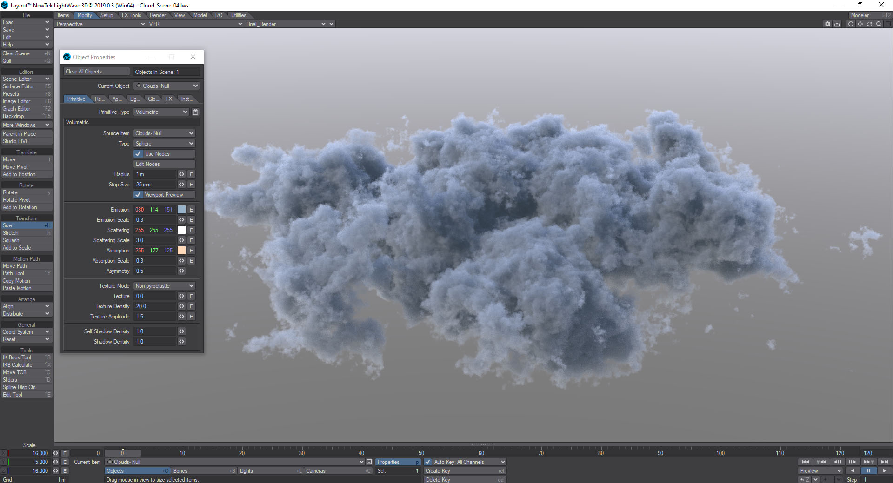Click the envelope E button for Emission Scale
The image size is (893, 483).
(191, 220)
